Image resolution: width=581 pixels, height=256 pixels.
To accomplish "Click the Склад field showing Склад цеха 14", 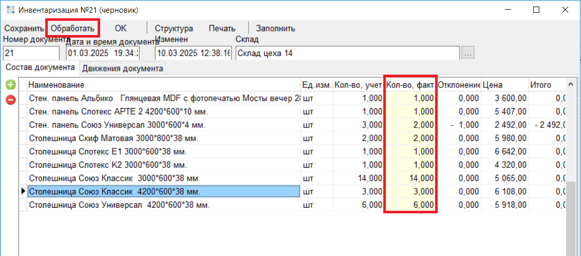I will tap(347, 53).
